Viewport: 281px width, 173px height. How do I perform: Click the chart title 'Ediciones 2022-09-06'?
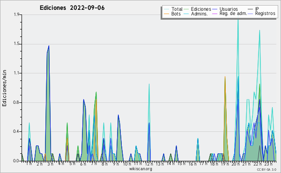point(72,8)
